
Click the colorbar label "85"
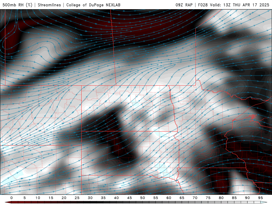pos(234,198)
